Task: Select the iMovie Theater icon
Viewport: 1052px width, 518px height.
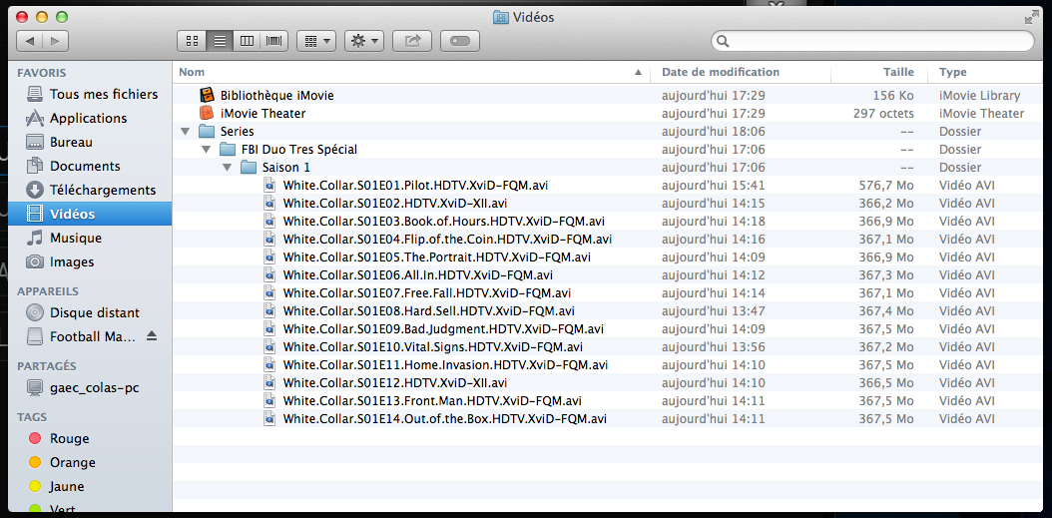Action: click(207, 113)
